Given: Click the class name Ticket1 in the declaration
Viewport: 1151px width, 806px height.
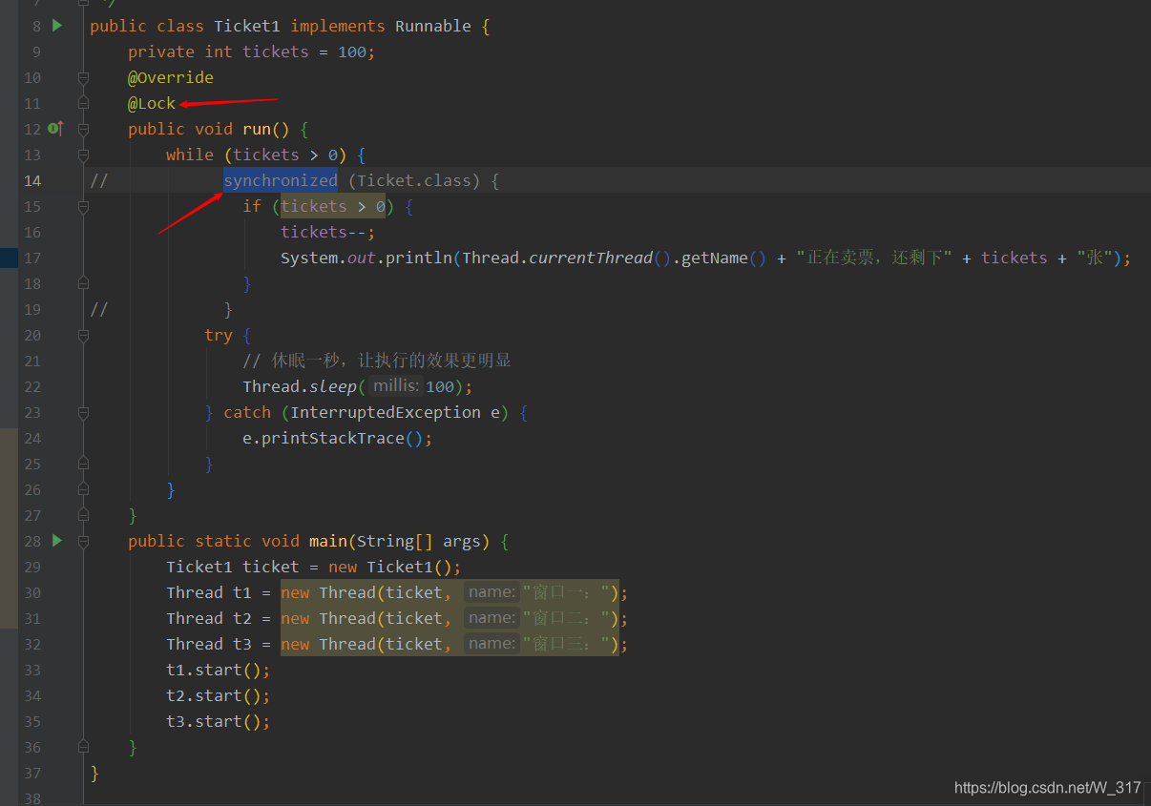Looking at the screenshot, I should click(x=247, y=26).
